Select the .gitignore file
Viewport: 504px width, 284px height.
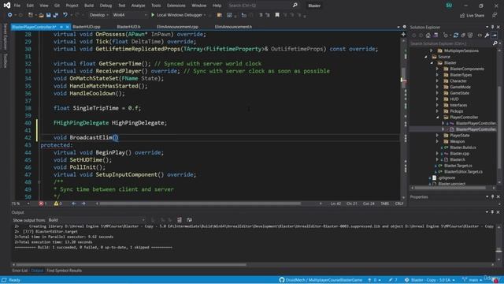click(447, 177)
